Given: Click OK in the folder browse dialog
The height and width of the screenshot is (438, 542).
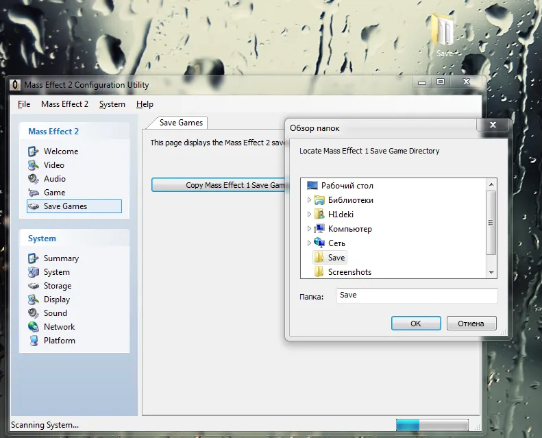Looking at the screenshot, I should pyautogui.click(x=416, y=324).
